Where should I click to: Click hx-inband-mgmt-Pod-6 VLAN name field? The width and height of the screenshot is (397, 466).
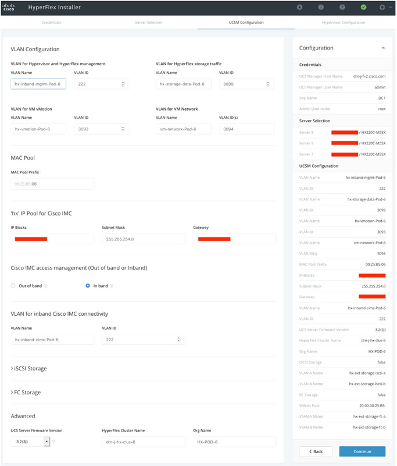[x=38, y=84]
